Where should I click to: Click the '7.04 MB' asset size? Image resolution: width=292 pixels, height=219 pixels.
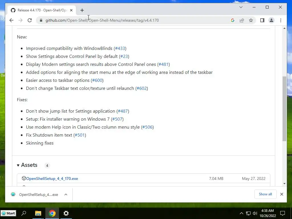pos(216,179)
